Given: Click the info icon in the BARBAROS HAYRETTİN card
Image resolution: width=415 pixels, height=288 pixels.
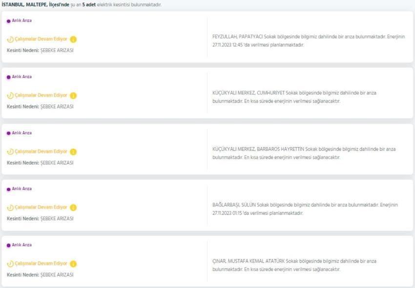Looking at the screenshot, I should click(73, 152).
